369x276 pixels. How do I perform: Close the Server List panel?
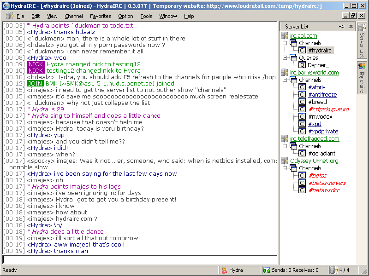tap(351, 27)
